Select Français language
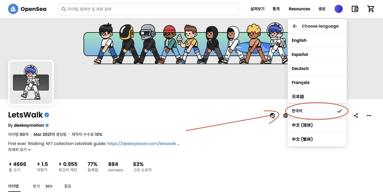This screenshot has height=192, width=383. click(x=317, y=83)
